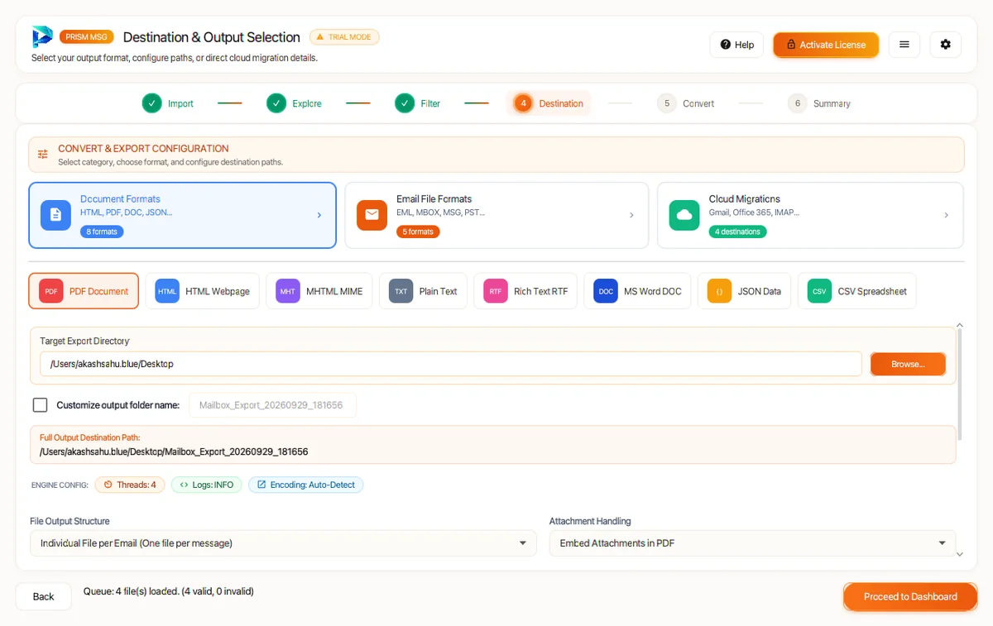This screenshot has width=993, height=626.
Task: Open the hamburger menu icon
Action: pyautogui.click(x=904, y=45)
